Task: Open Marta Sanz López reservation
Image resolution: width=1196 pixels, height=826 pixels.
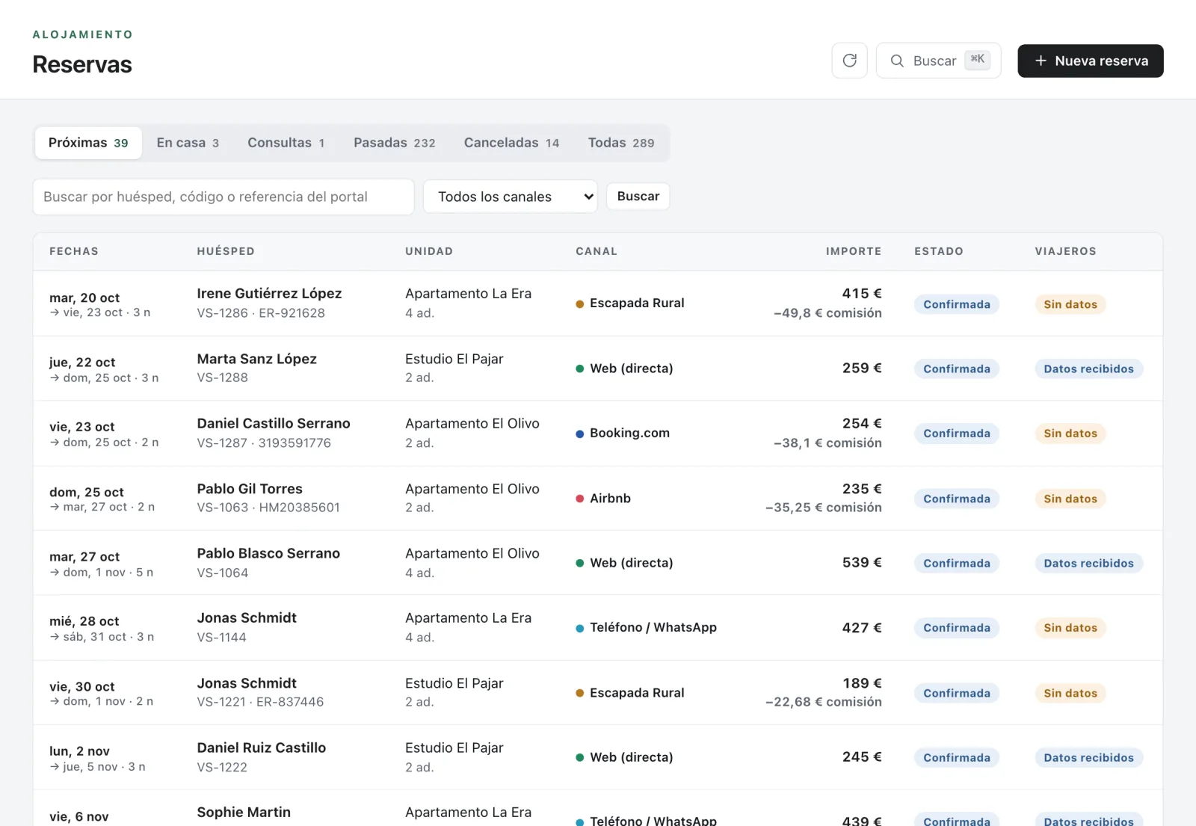Action: click(256, 359)
